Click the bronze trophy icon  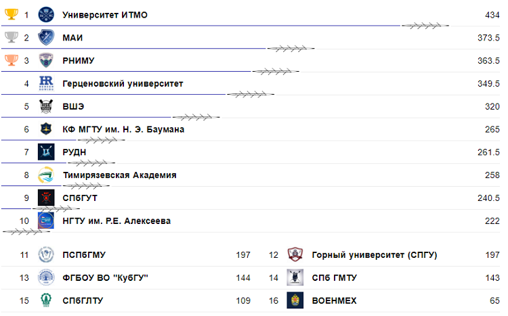[10, 60]
